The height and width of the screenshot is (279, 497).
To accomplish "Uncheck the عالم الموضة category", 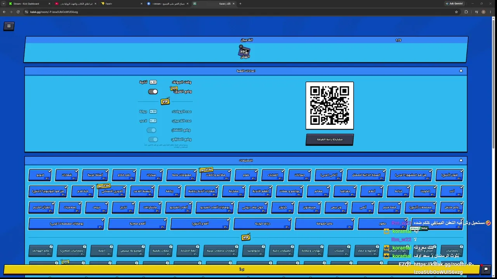I will (x=325, y=224).
